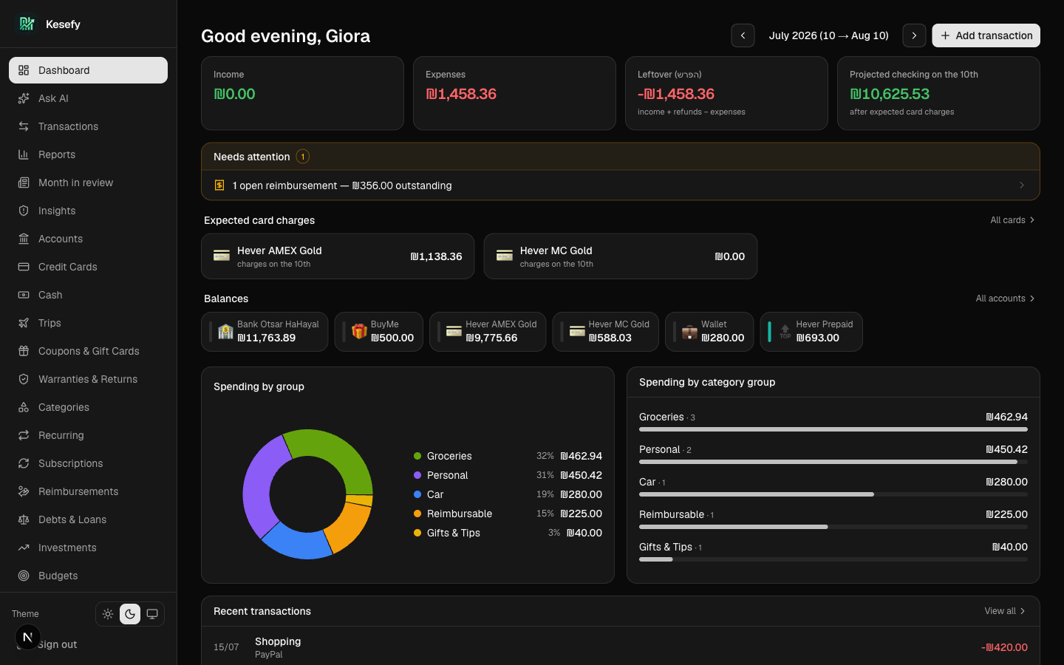
Task: Click the Kesefy logo icon
Action: click(27, 24)
